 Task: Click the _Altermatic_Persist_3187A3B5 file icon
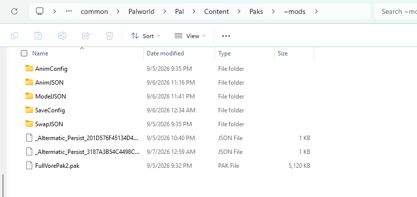tap(29, 151)
